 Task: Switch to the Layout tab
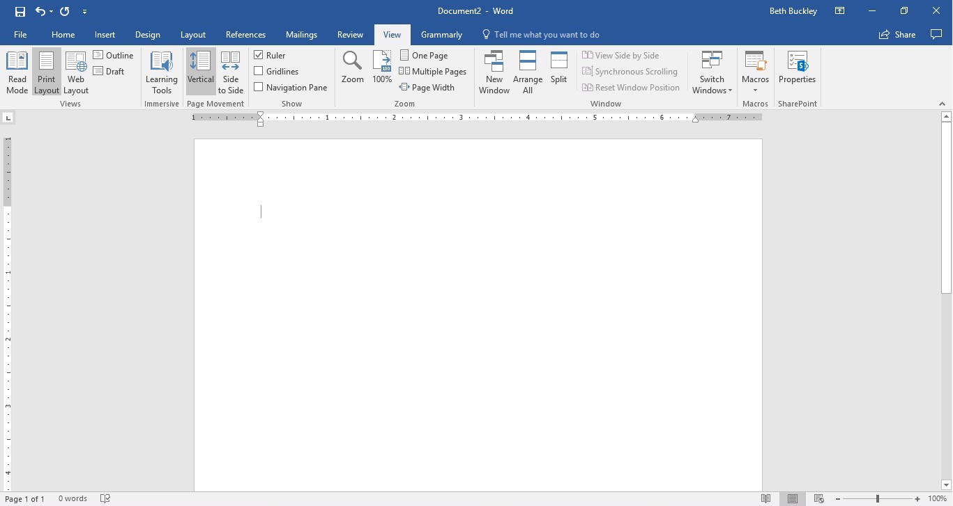[x=193, y=34]
